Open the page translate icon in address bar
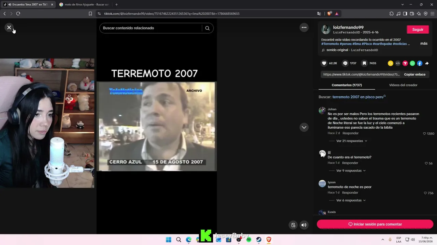 pyautogui.click(x=319, y=14)
